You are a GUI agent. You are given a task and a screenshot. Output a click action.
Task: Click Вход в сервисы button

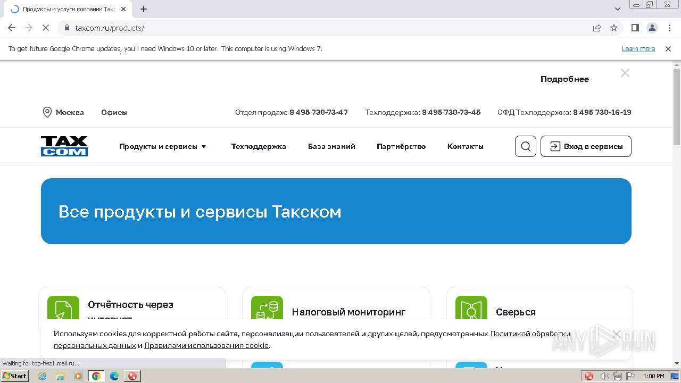click(586, 146)
